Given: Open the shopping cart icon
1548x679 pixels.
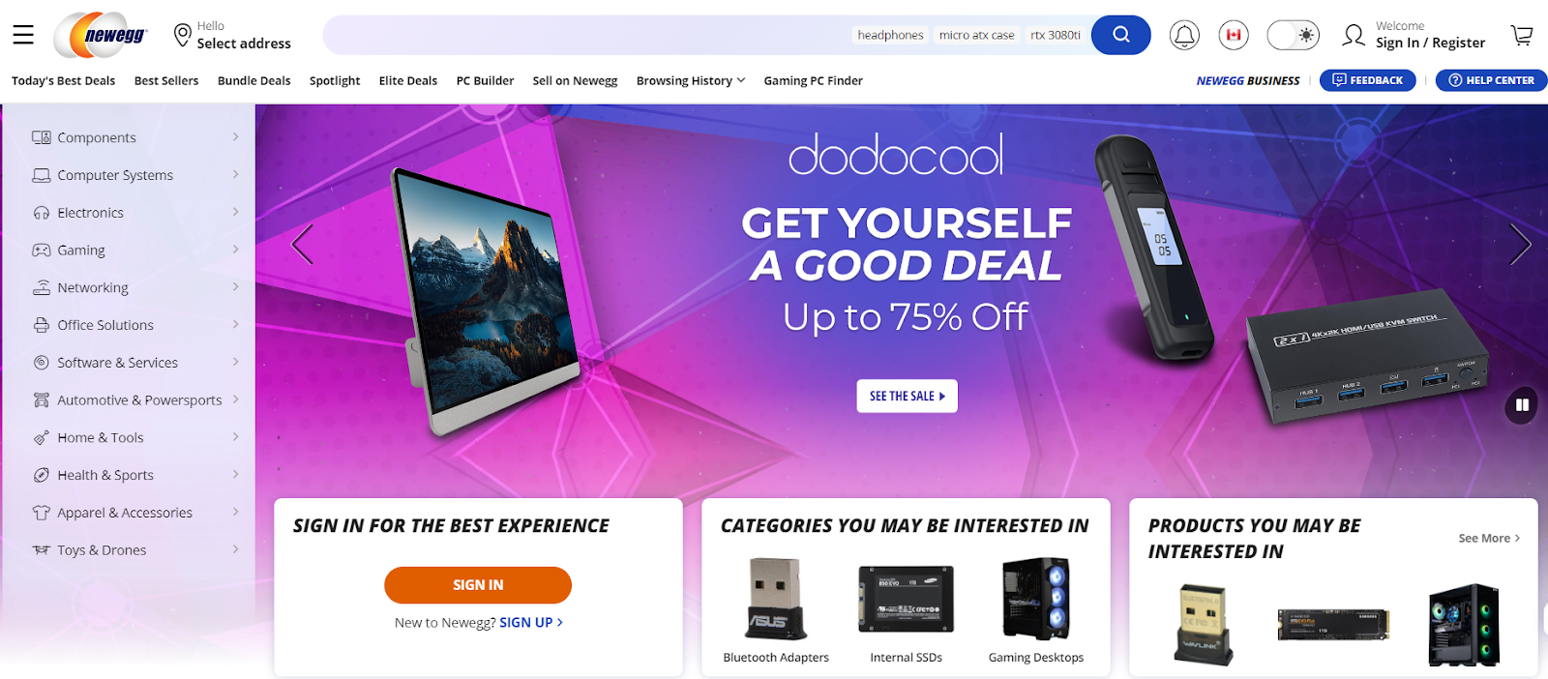Looking at the screenshot, I should (x=1522, y=36).
